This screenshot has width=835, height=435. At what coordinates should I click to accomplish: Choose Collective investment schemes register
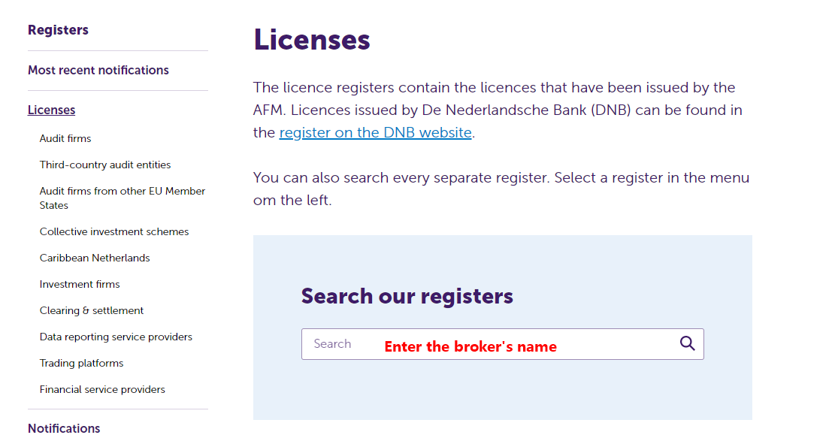click(114, 232)
